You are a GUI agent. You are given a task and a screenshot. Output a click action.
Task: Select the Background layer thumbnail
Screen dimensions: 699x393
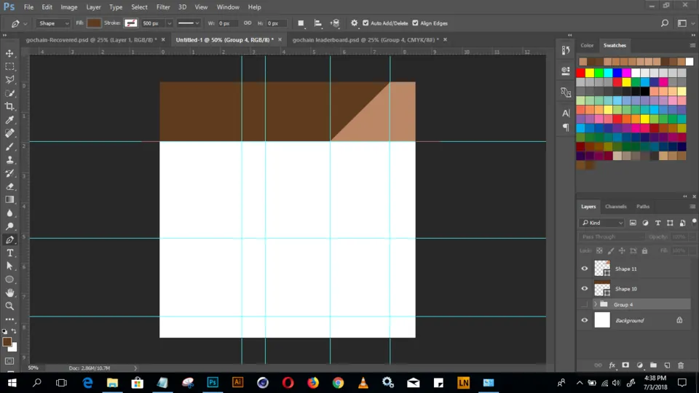point(602,320)
